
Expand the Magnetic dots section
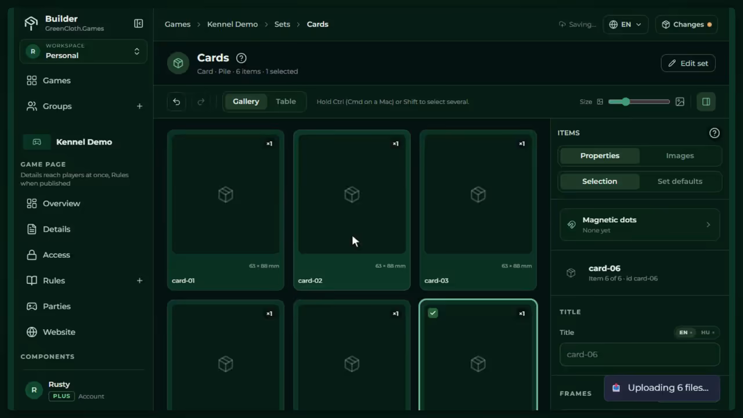640,225
